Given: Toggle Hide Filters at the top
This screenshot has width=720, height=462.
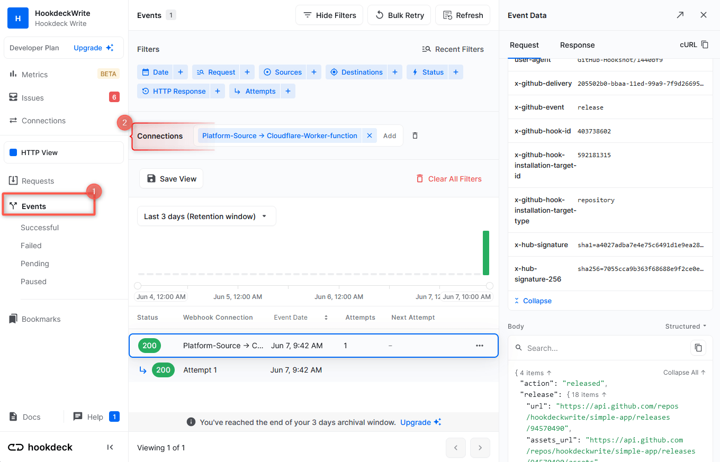Looking at the screenshot, I should [329, 15].
